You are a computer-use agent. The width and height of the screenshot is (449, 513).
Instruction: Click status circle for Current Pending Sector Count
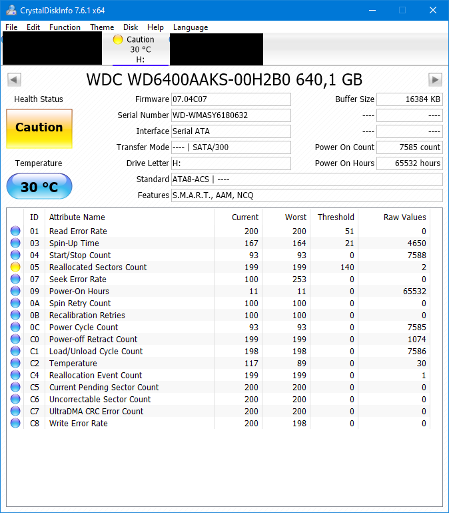[15, 387]
